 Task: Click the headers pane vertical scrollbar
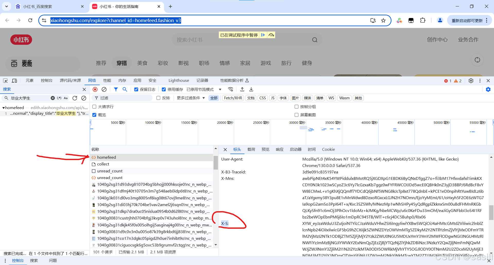tap(491, 212)
